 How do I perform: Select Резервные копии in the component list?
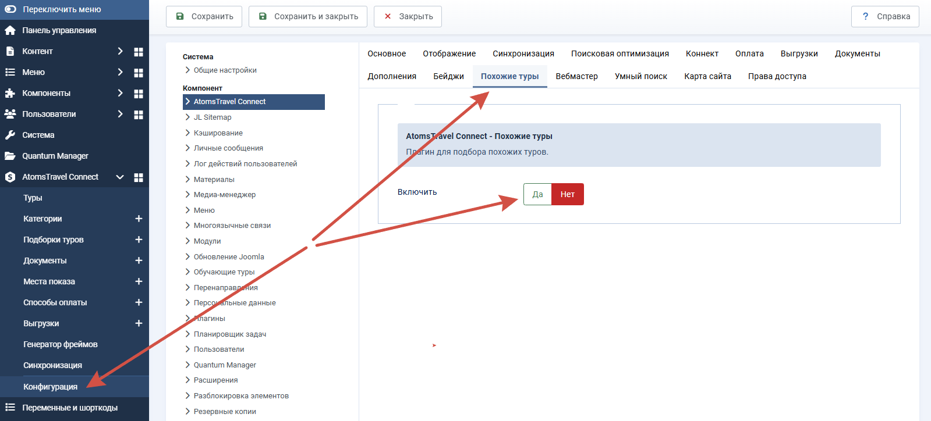pos(225,412)
